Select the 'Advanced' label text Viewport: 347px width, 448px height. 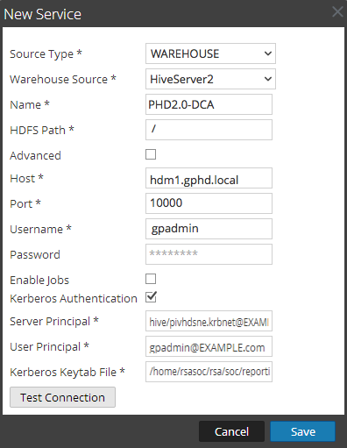(x=35, y=155)
